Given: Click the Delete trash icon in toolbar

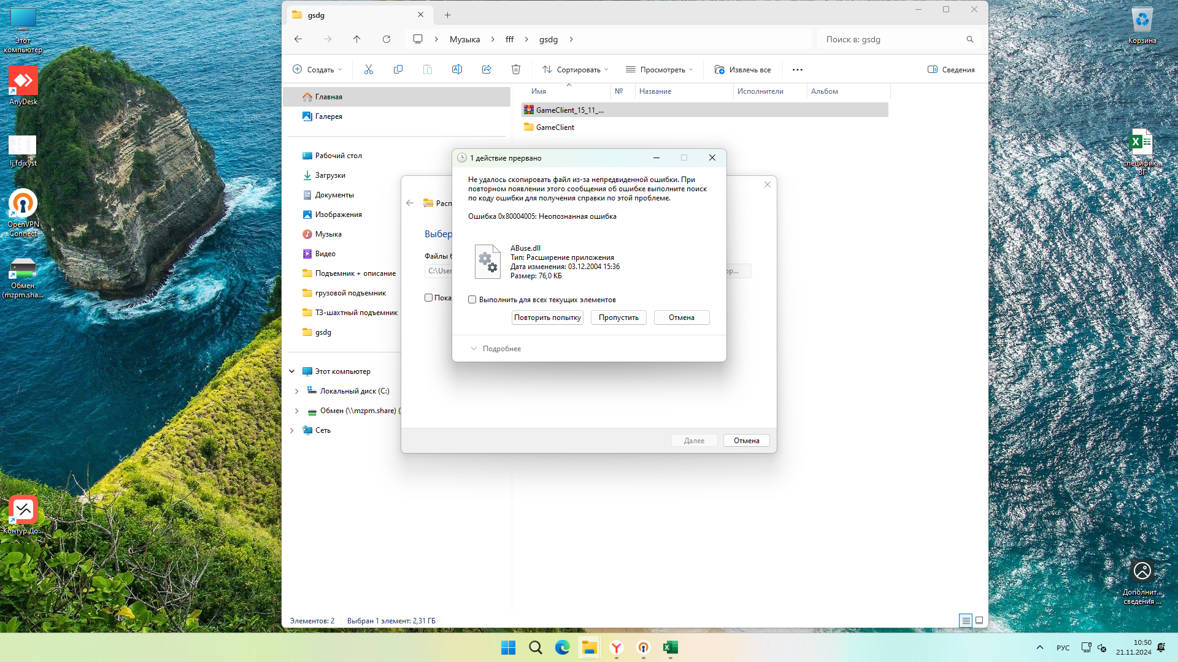Looking at the screenshot, I should [x=516, y=70].
